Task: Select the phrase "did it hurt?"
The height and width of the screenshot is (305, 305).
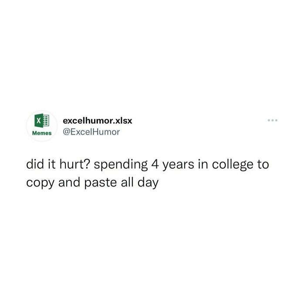Action: [x=58, y=164]
